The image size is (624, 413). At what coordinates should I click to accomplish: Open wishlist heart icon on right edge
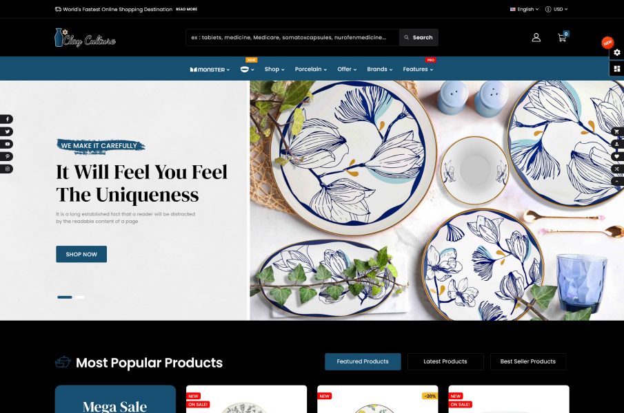pos(617,156)
